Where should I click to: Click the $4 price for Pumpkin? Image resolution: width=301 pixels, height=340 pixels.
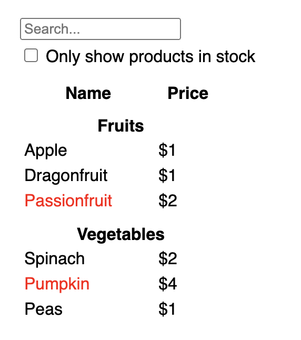168,284
